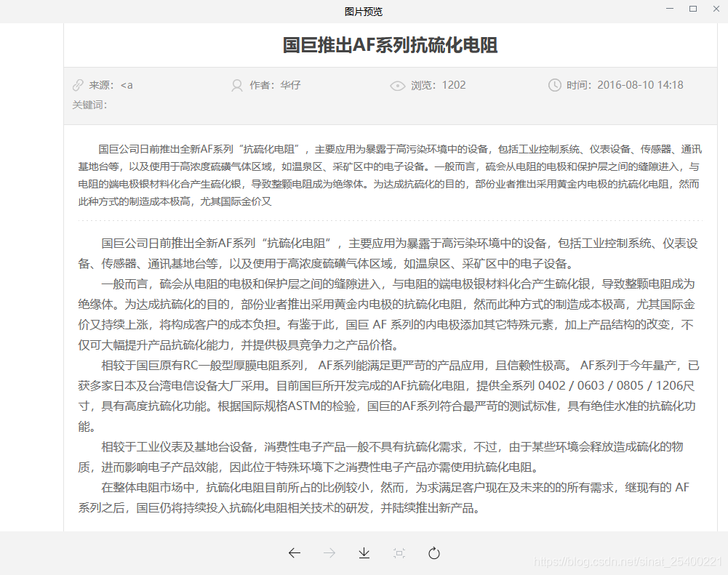Screen dimensions: 728x575
Task: Toggle fit-to-window view icon
Action: pos(399,552)
